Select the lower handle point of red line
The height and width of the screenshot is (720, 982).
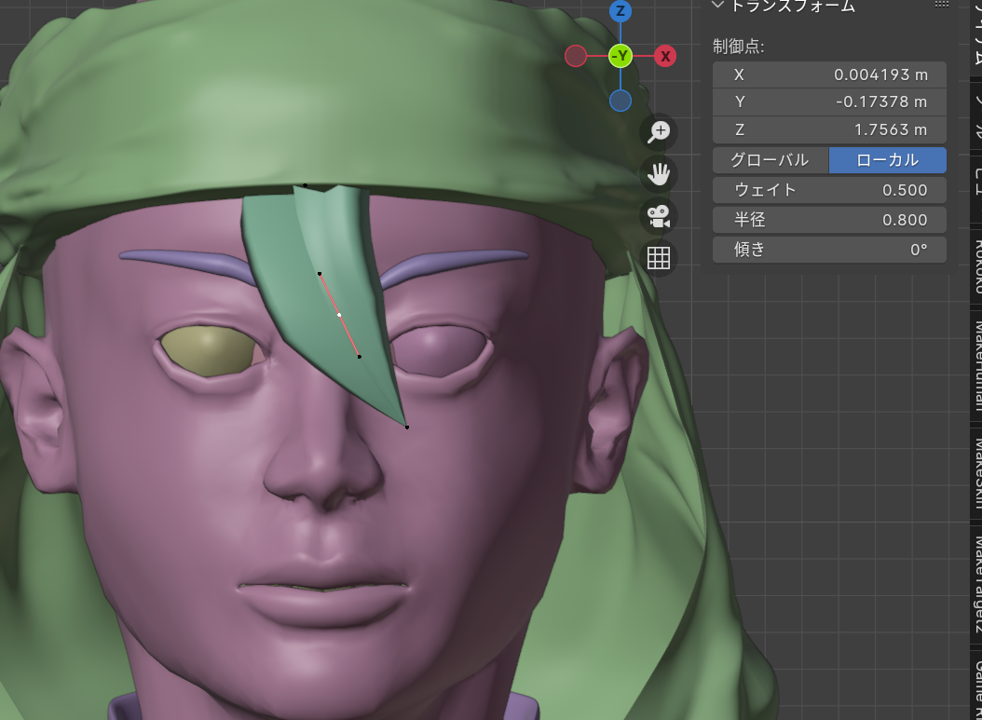click(x=359, y=357)
